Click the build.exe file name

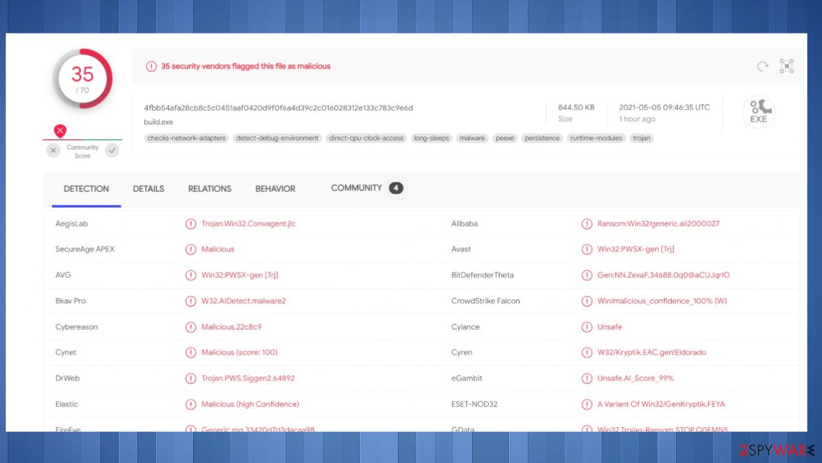click(x=159, y=122)
